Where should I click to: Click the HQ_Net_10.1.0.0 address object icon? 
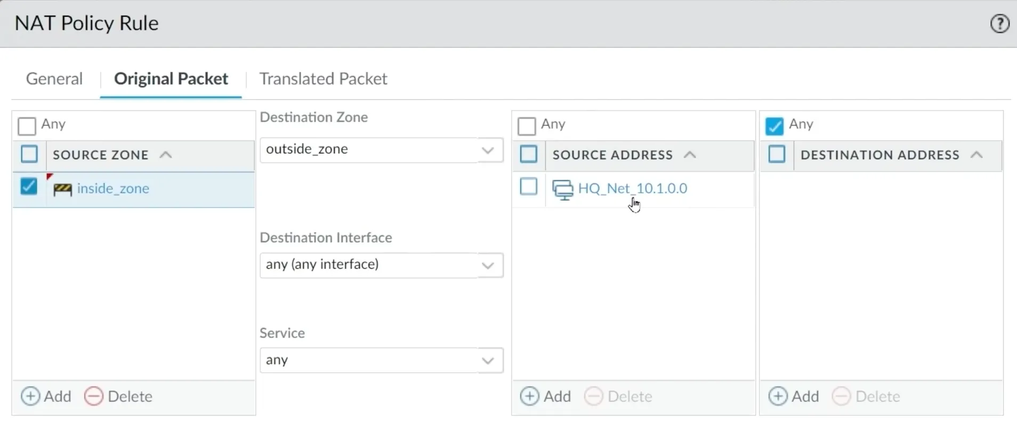point(562,190)
